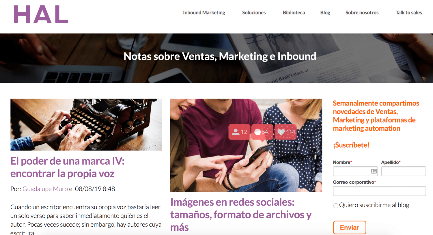Screen dimensions: 433x235
Task: Click the heart likes badge showing 114
Action: point(286,132)
